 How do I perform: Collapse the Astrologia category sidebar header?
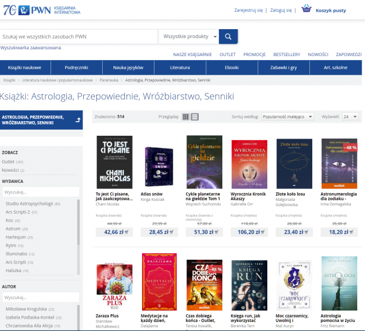(x=77, y=119)
